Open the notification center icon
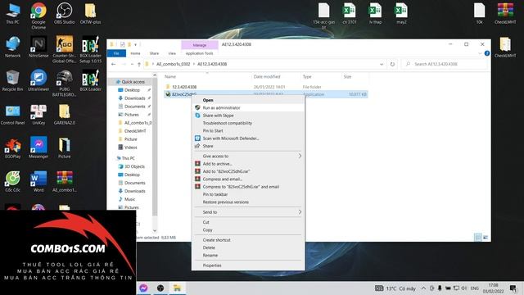The image size is (524, 295). (513, 288)
